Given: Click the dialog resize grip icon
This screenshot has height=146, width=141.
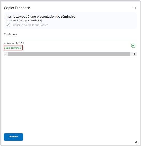Looking at the screenshot, I should click(136, 142).
